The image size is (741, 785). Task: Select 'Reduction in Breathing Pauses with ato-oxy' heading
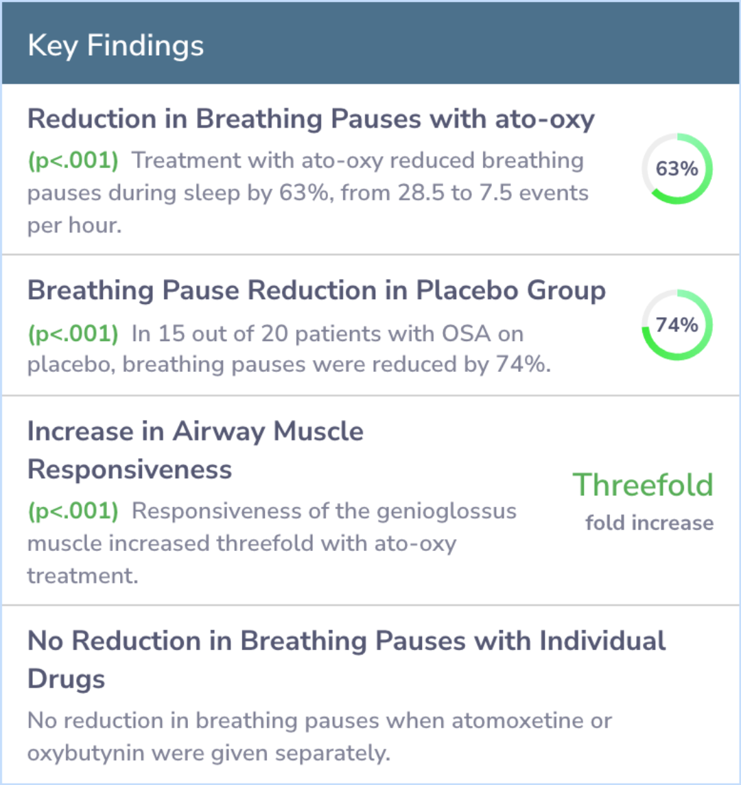pos(311,119)
